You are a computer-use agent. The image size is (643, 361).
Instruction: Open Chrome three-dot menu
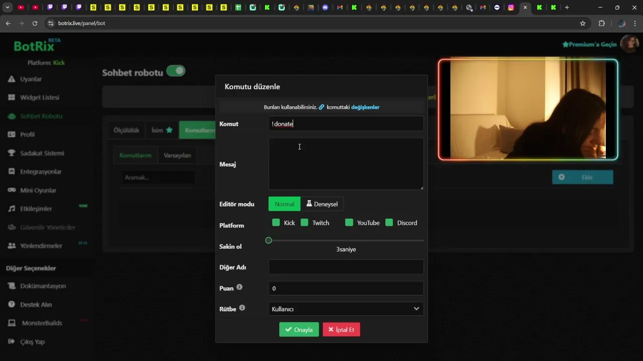click(x=635, y=23)
